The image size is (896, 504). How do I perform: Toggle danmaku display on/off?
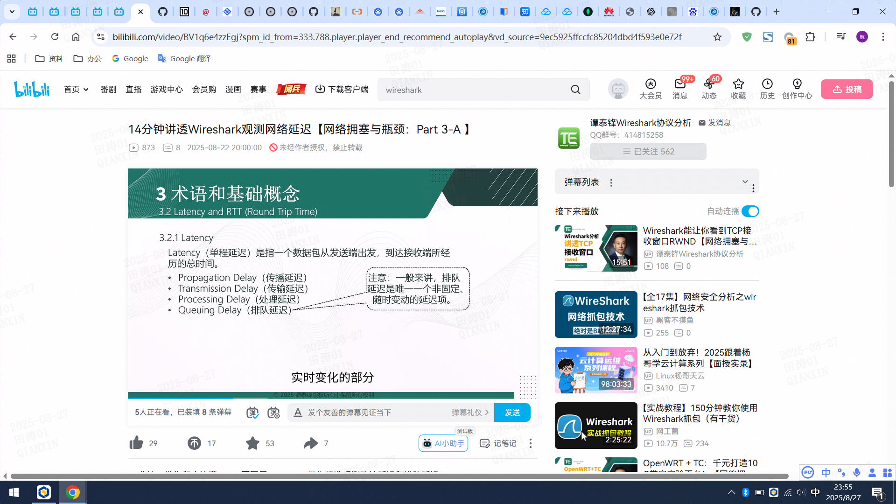point(252,413)
